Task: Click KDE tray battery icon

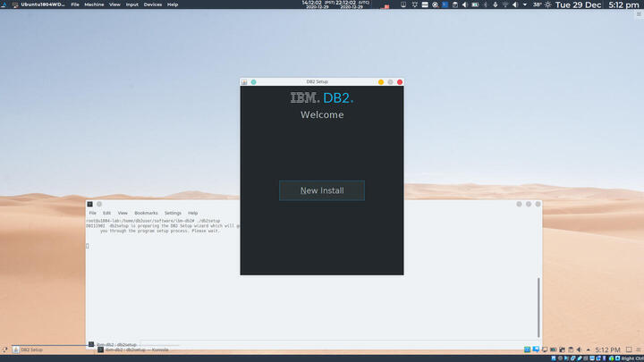Action: tap(554, 349)
